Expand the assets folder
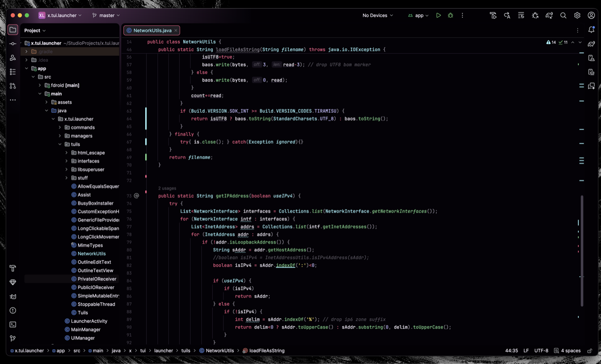Viewport: 601px width, 364px height. tap(47, 102)
